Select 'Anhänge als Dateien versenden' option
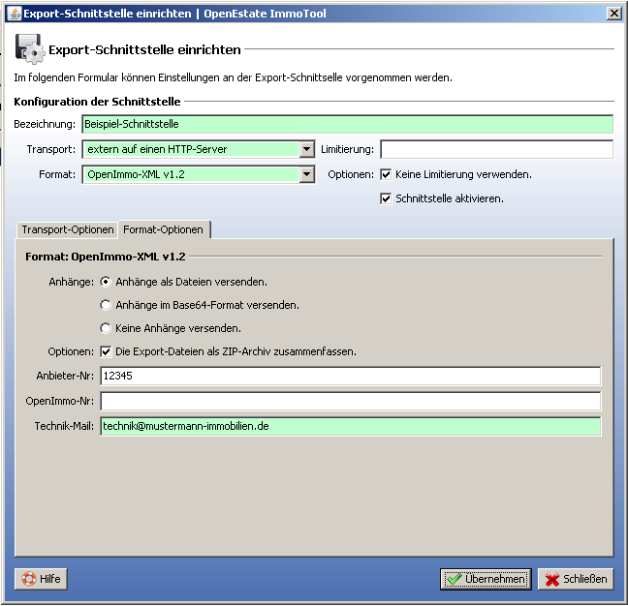The height and width of the screenshot is (606, 628). (x=106, y=282)
